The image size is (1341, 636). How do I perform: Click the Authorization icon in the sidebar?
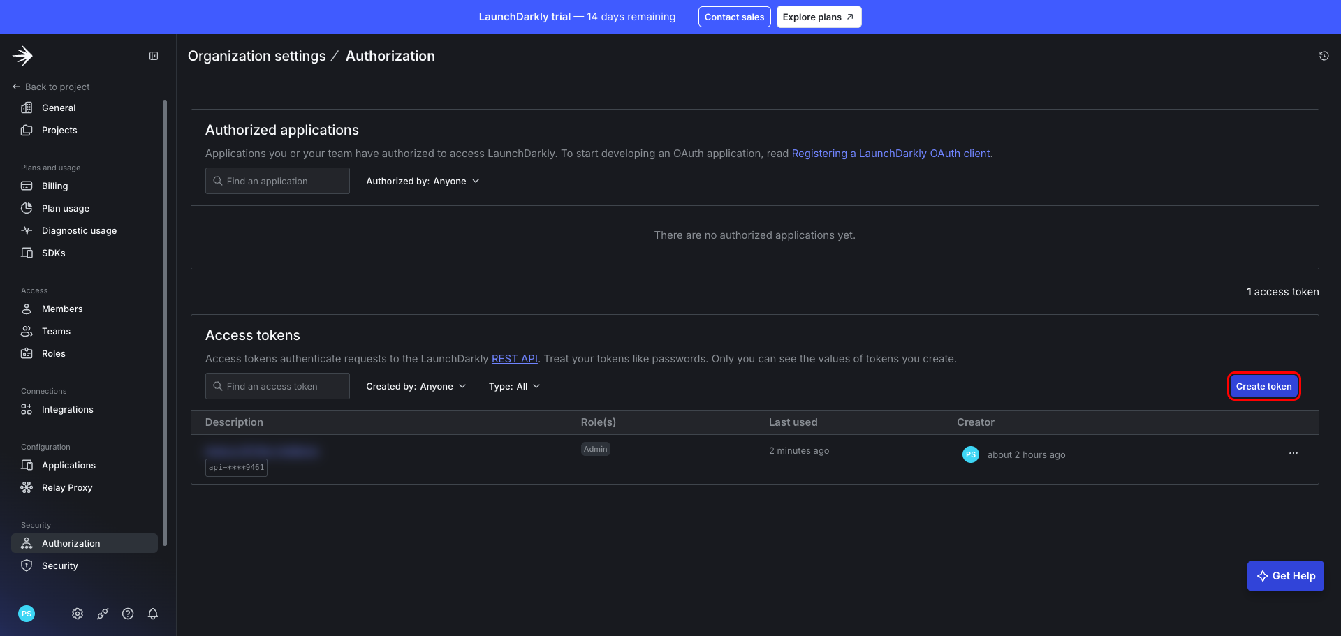[x=27, y=543]
